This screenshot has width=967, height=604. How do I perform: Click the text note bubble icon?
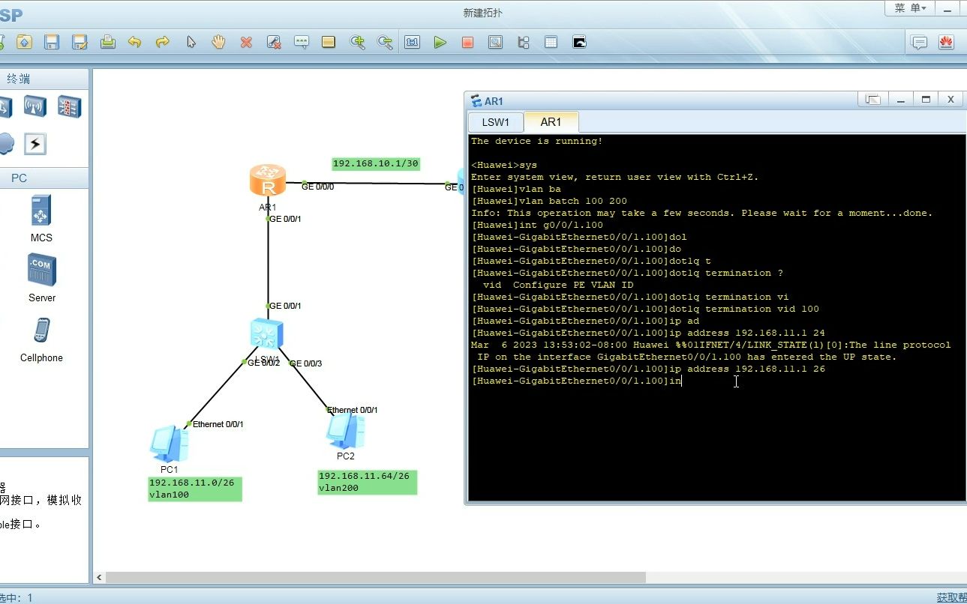point(301,42)
